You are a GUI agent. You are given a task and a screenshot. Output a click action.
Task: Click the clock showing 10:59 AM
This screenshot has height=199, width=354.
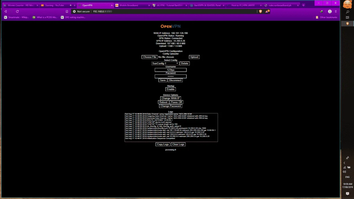click(347, 184)
